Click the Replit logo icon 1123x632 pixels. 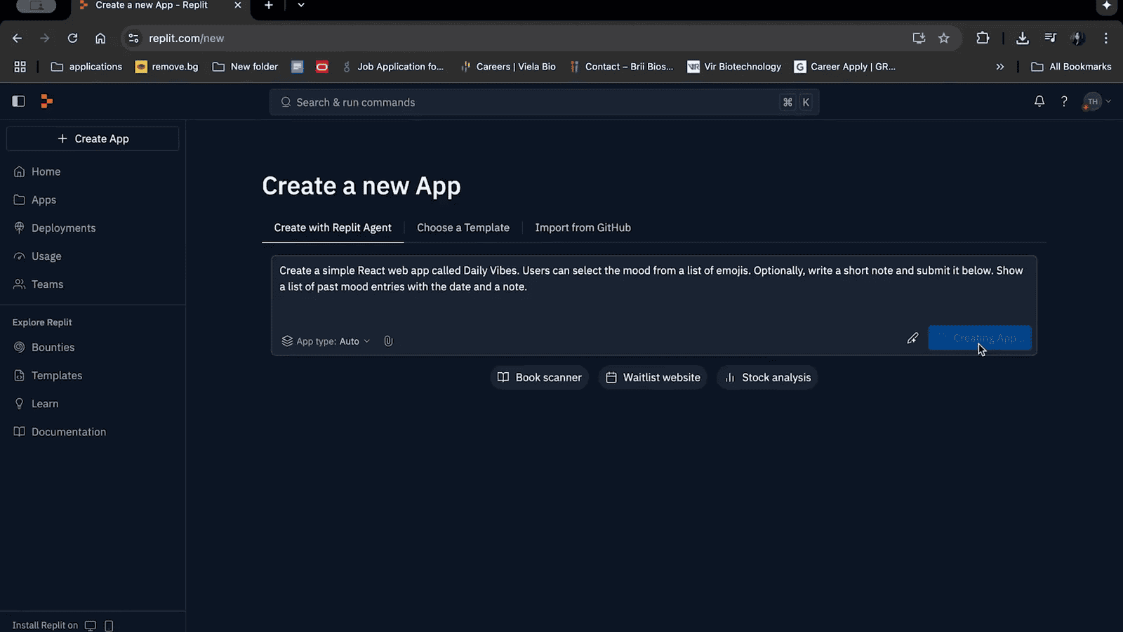coord(46,102)
